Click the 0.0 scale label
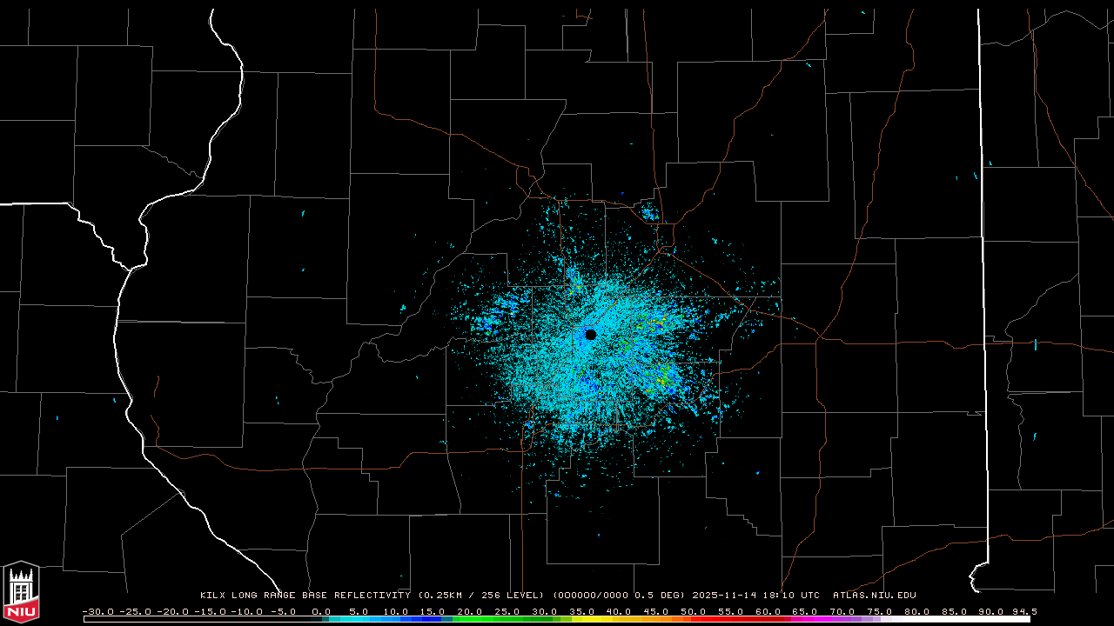Viewport: 1114px width, 626px height. tap(321, 612)
